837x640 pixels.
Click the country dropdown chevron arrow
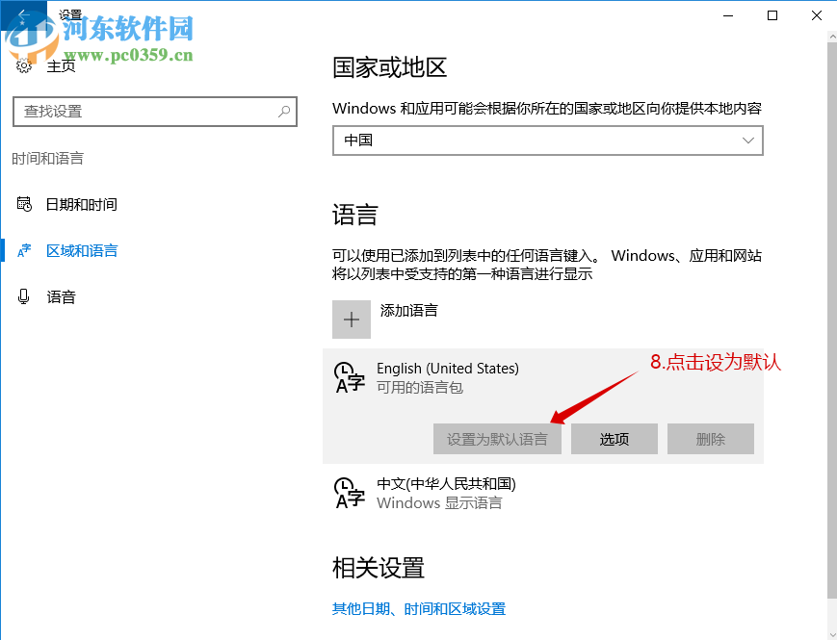747,141
